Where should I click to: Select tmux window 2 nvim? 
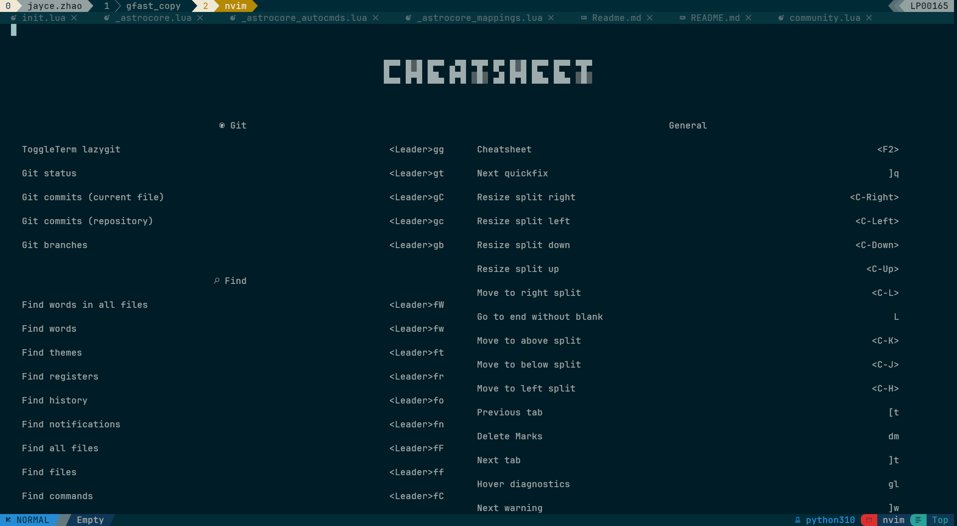225,6
